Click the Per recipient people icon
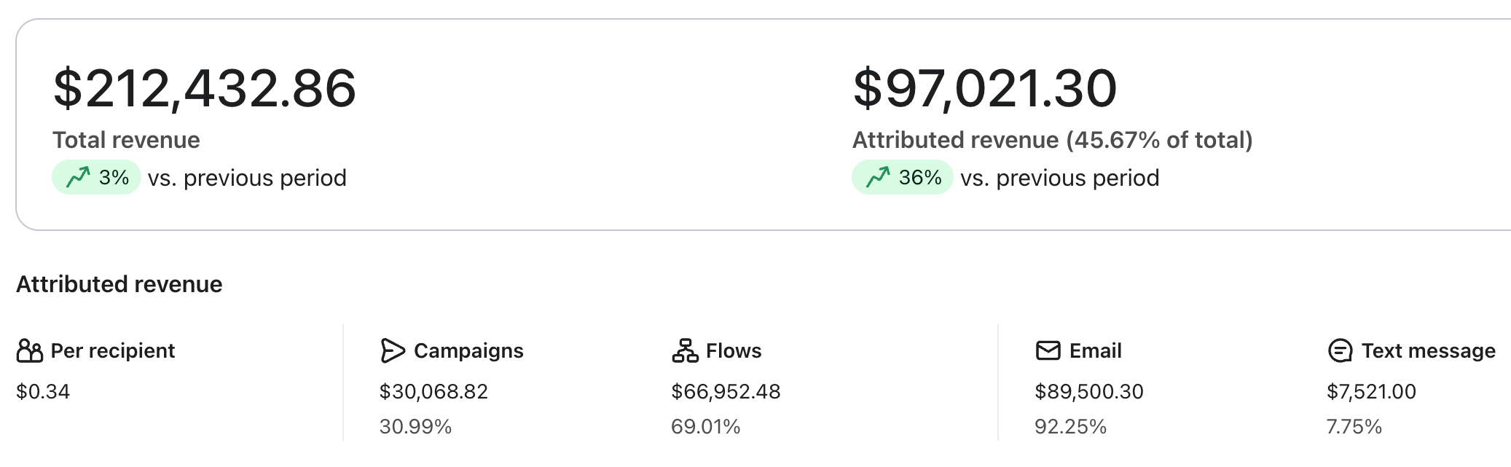Image resolution: width=1511 pixels, height=467 pixels. point(29,351)
